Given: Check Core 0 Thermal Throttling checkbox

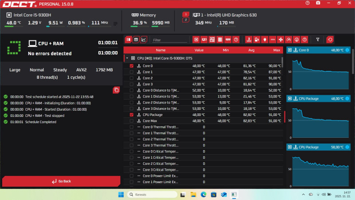Looking at the screenshot, I should coord(131,127).
